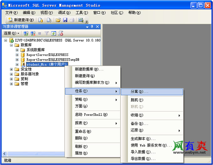Screen dimensions: 213x165
Task: Click the stop square icon
Action: [40, 33]
